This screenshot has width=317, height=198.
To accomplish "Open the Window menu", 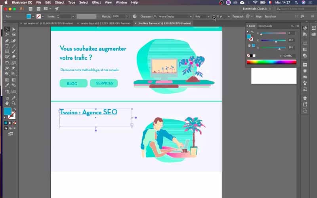I will (x=121, y=2).
